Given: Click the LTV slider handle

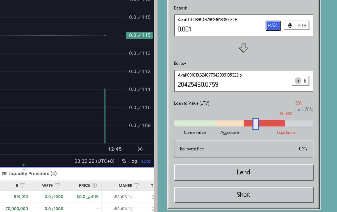Looking at the screenshot, I should pyautogui.click(x=256, y=124).
